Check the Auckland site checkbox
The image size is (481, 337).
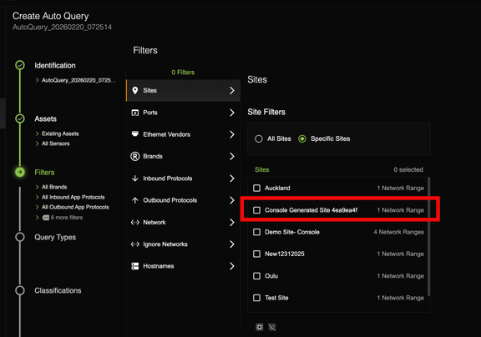256,188
